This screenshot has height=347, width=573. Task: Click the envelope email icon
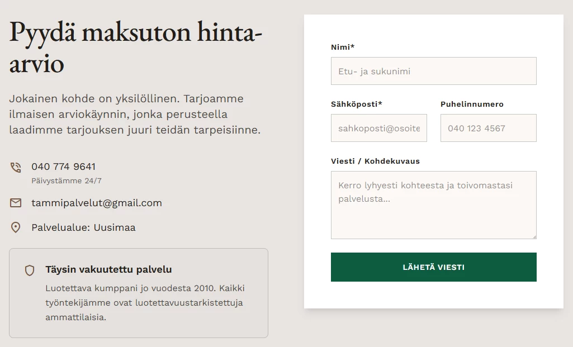tap(15, 203)
